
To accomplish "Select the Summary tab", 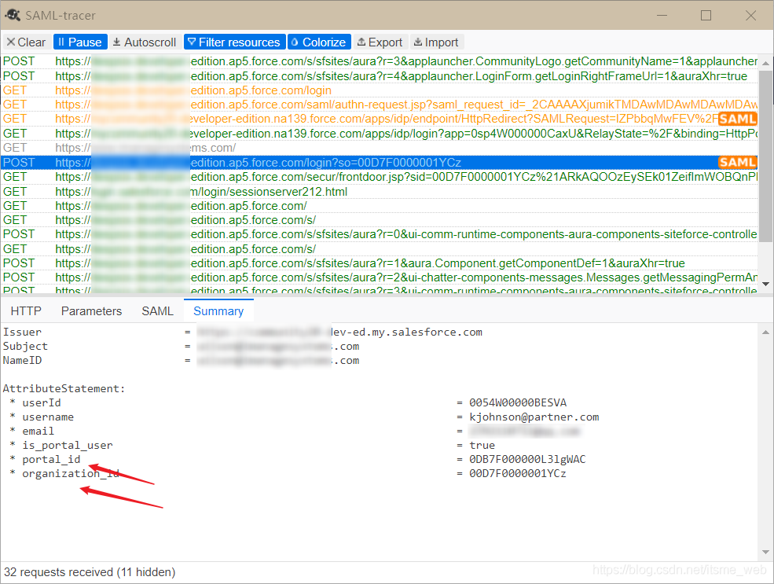I will tap(218, 311).
